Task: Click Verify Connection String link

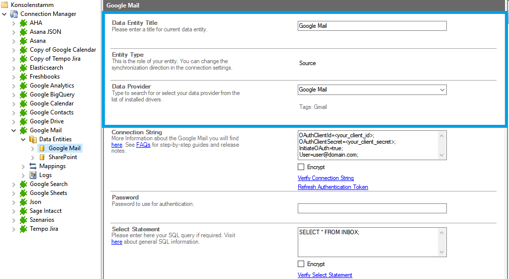Action: point(326,178)
